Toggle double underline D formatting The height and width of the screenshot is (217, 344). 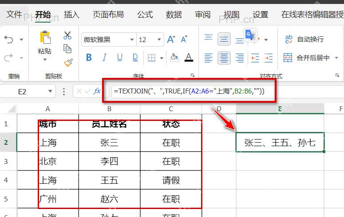pyautogui.click(x=135, y=58)
